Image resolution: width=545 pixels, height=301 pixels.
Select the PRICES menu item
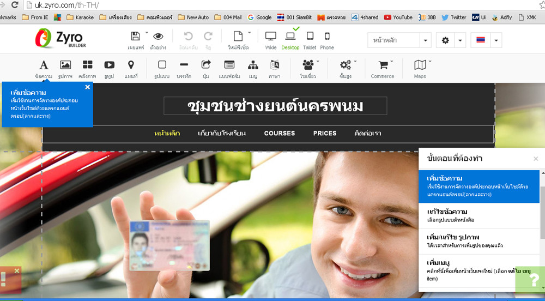(325, 133)
